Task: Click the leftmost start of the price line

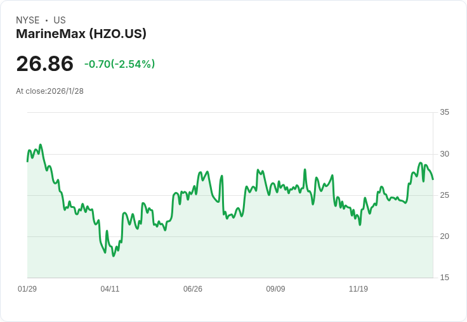Action: [27, 161]
